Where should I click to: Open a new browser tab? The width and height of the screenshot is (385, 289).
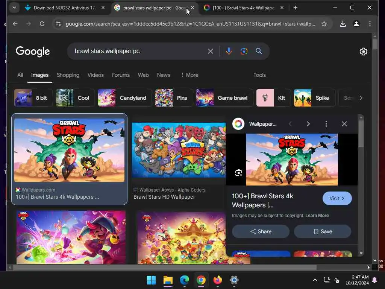click(x=296, y=8)
